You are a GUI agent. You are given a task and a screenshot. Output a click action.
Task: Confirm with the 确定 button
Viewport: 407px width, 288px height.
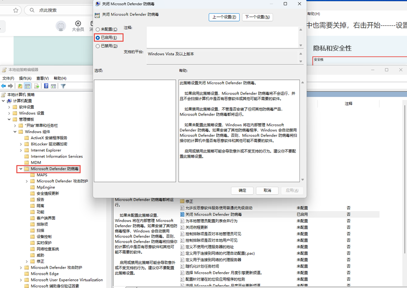coord(242,190)
